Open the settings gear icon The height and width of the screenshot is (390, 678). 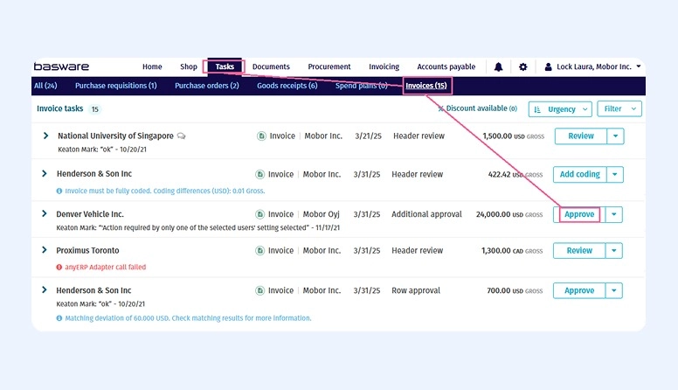[522, 66]
